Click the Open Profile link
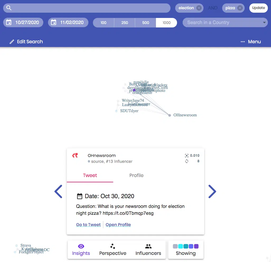 [x=118, y=225]
